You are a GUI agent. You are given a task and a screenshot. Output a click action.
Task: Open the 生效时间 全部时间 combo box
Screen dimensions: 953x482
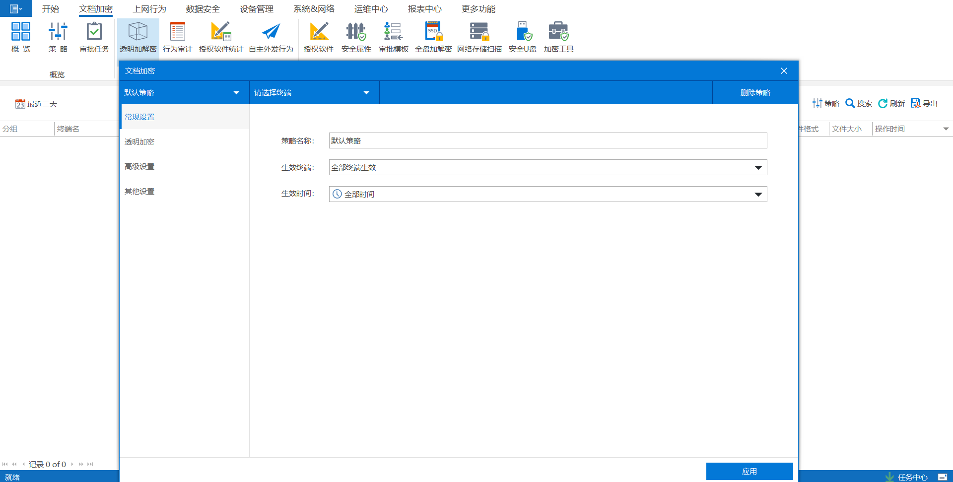[758, 194]
